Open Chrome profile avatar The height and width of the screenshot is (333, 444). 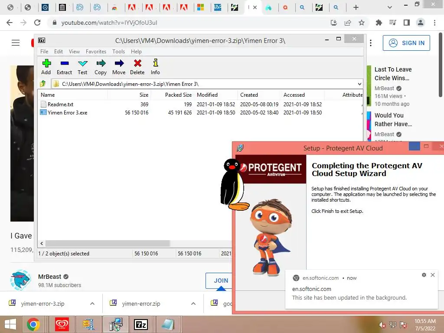[x=421, y=23]
